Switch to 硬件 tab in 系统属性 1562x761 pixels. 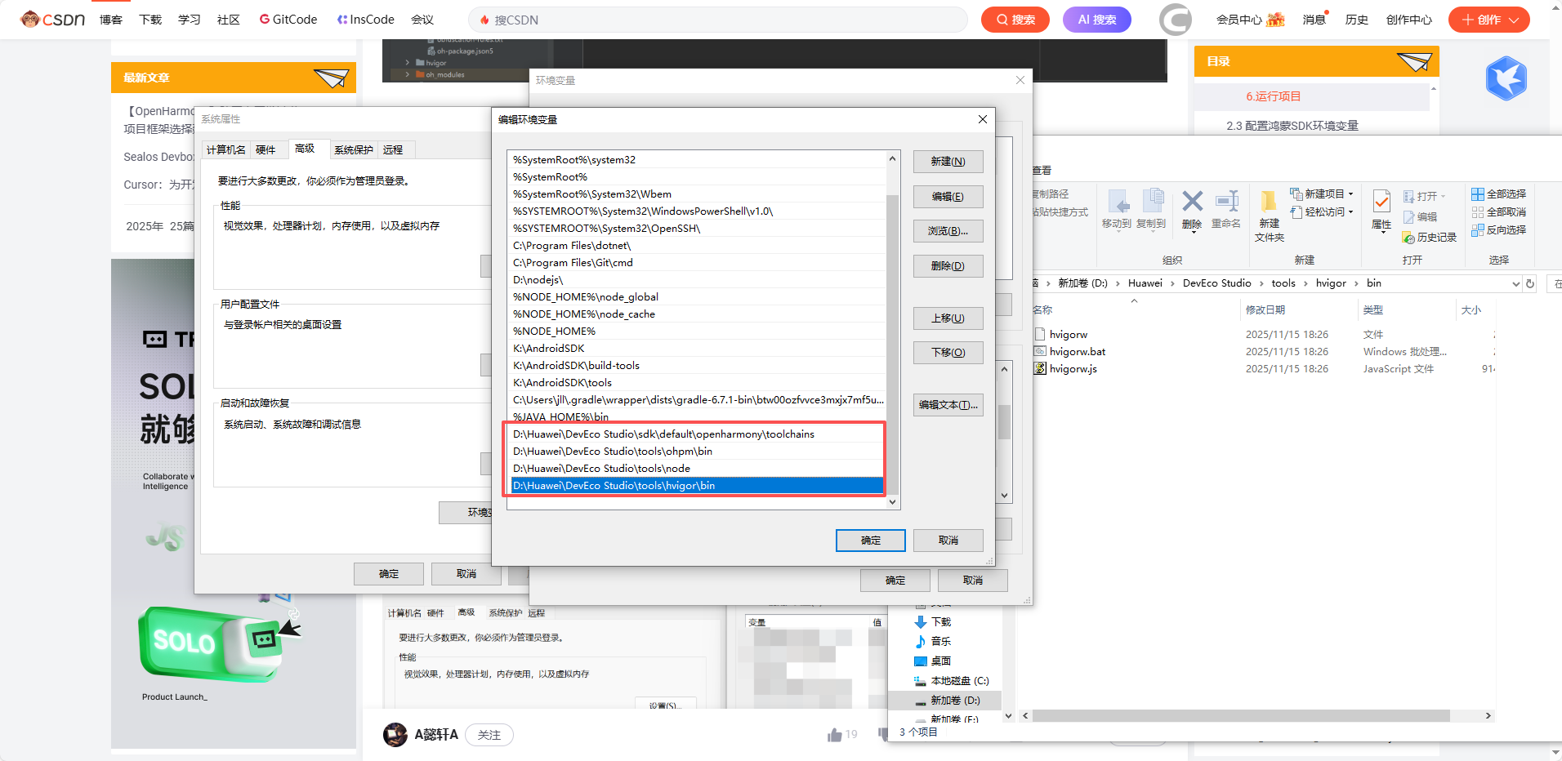tap(266, 150)
